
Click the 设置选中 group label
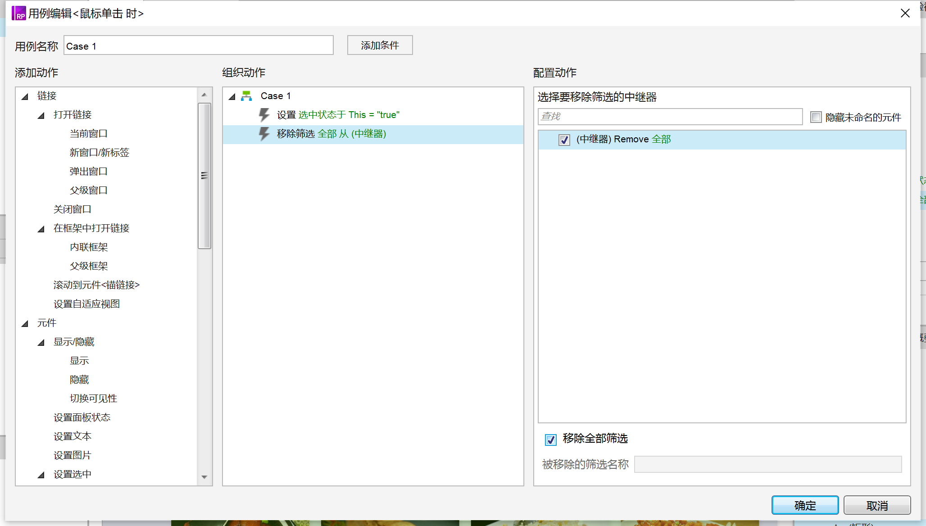pyautogui.click(x=73, y=474)
